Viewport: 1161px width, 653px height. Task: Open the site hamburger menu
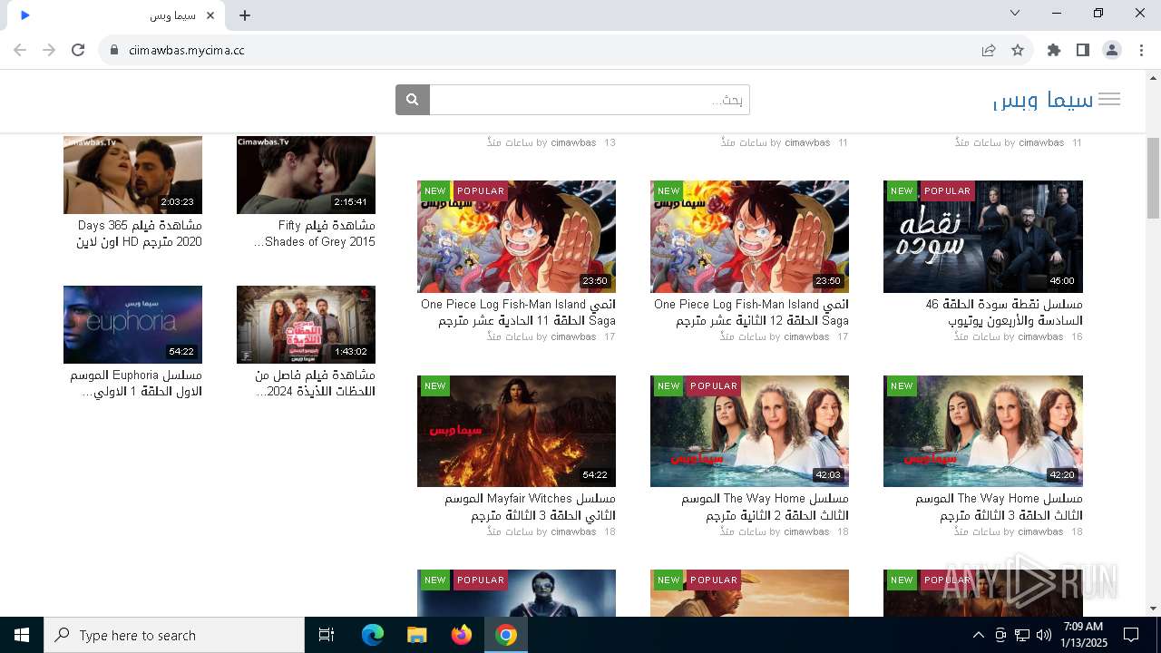[1108, 100]
